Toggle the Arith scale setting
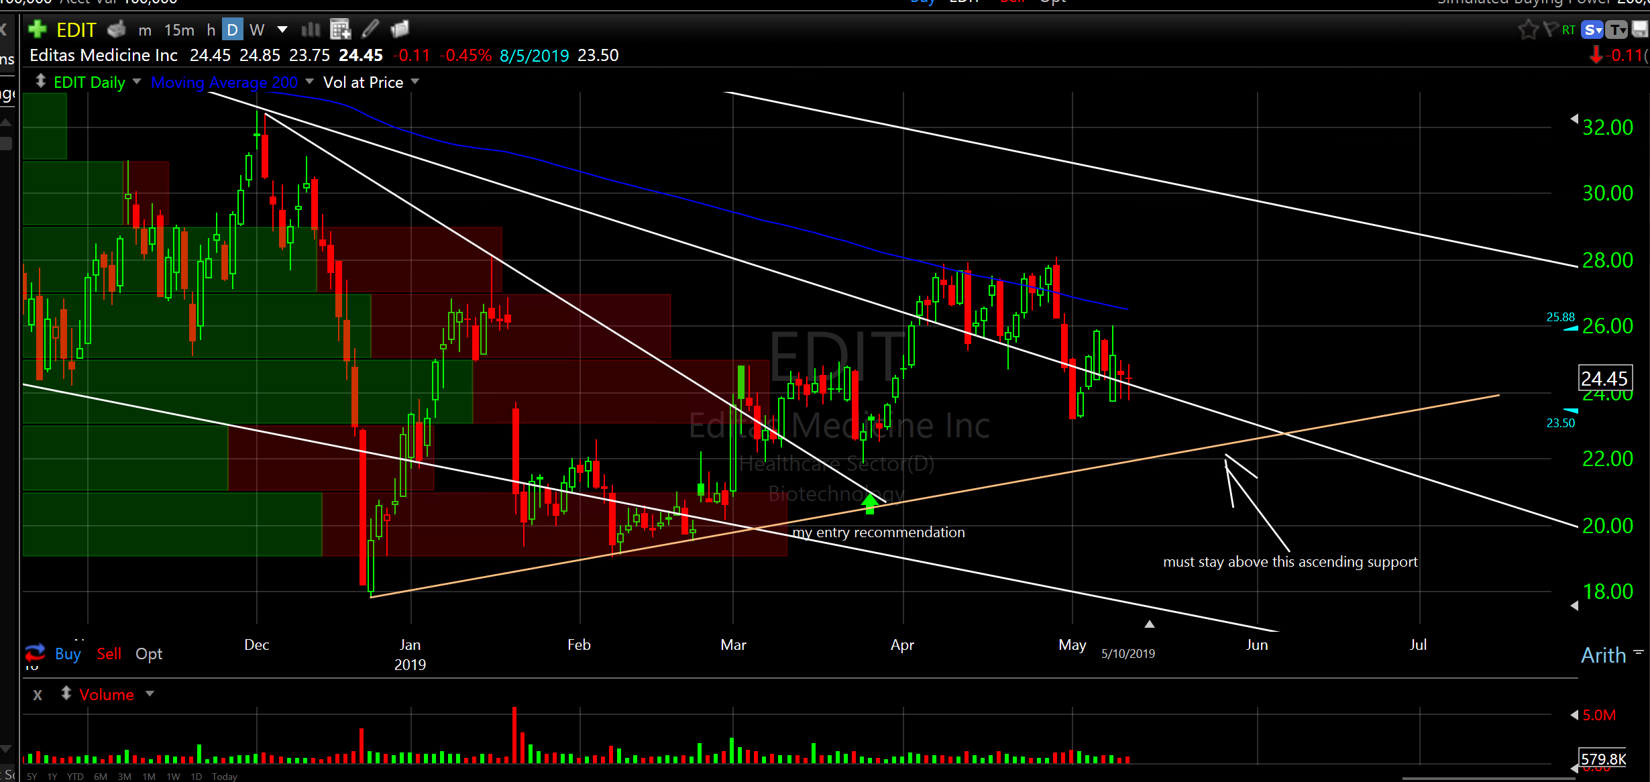Viewport: 1650px width, 782px height. coord(1603,655)
